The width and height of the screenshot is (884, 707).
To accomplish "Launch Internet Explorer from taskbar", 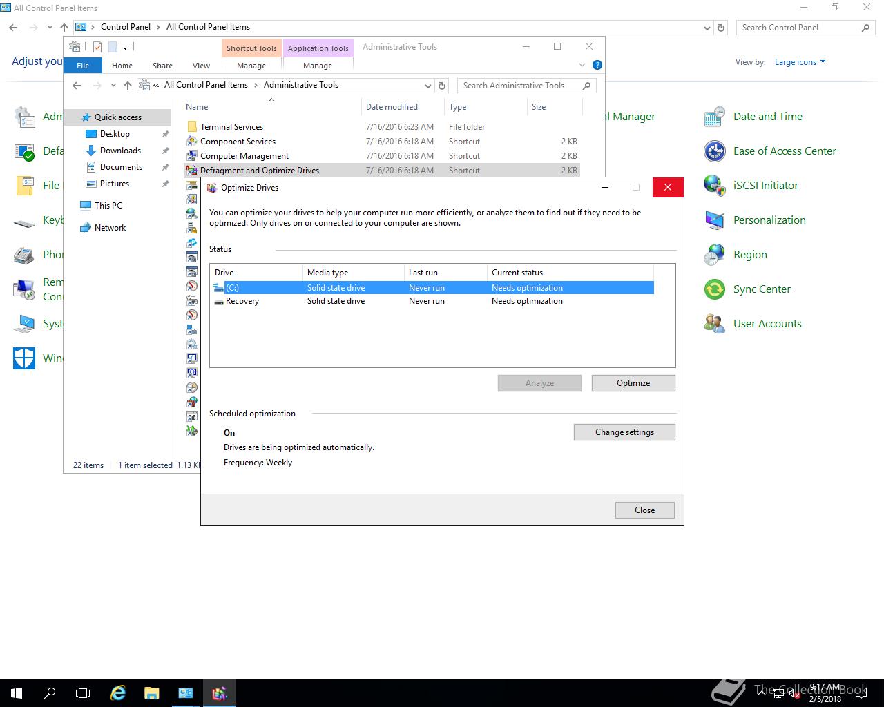I will click(118, 693).
